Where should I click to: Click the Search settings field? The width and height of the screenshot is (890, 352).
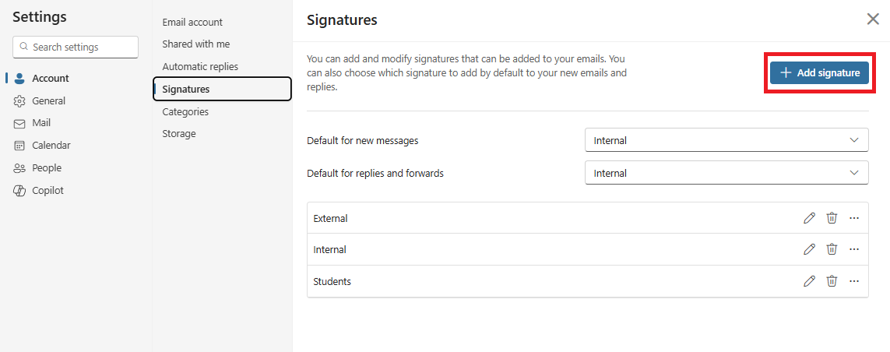(76, 47)
